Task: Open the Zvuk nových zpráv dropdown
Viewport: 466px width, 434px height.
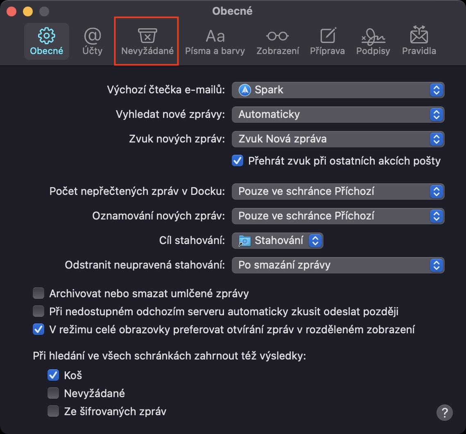Action: click(x=338, y=139)
